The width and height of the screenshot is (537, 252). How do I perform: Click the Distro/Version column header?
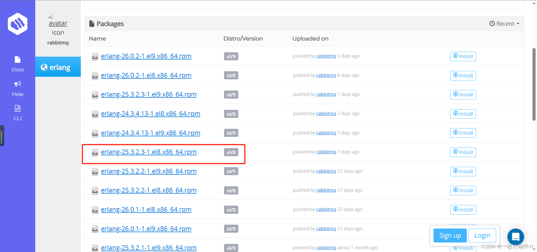(243, 39)
